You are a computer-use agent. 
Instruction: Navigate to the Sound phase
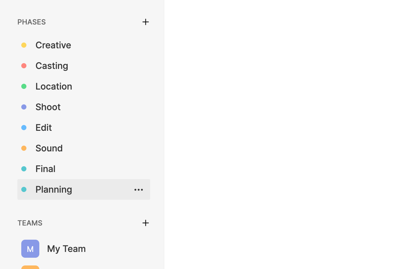(x=49, y=148)
